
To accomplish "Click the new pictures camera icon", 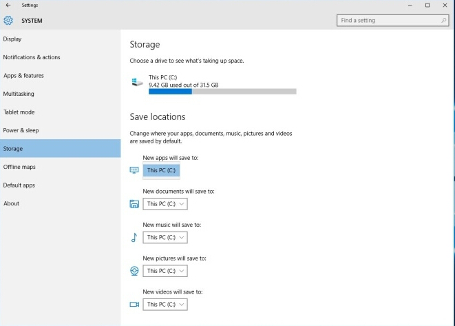I will pyautogui.click(x=134, y=271).
